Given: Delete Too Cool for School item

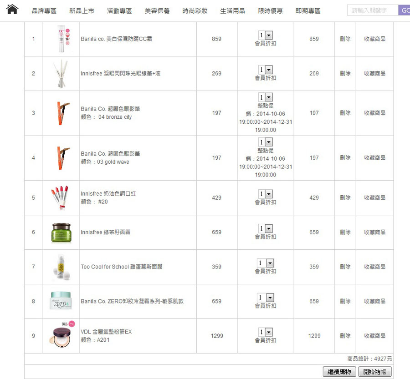Looking at the screenshot, I should click(x=345, y=267).
